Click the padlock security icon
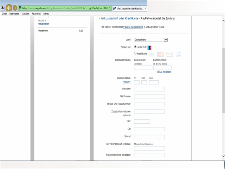 [x=90, y=8]
